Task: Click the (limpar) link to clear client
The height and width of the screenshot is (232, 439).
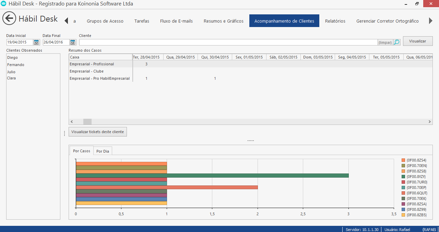Action: coord(385,42)
